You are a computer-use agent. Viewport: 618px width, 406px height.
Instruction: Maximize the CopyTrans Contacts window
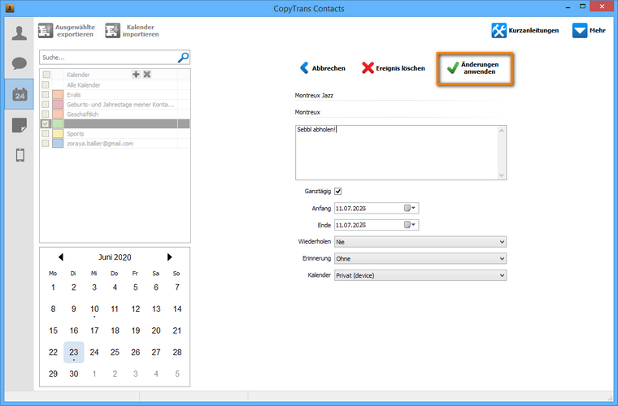pyautogui.click(x=582, y=6)
